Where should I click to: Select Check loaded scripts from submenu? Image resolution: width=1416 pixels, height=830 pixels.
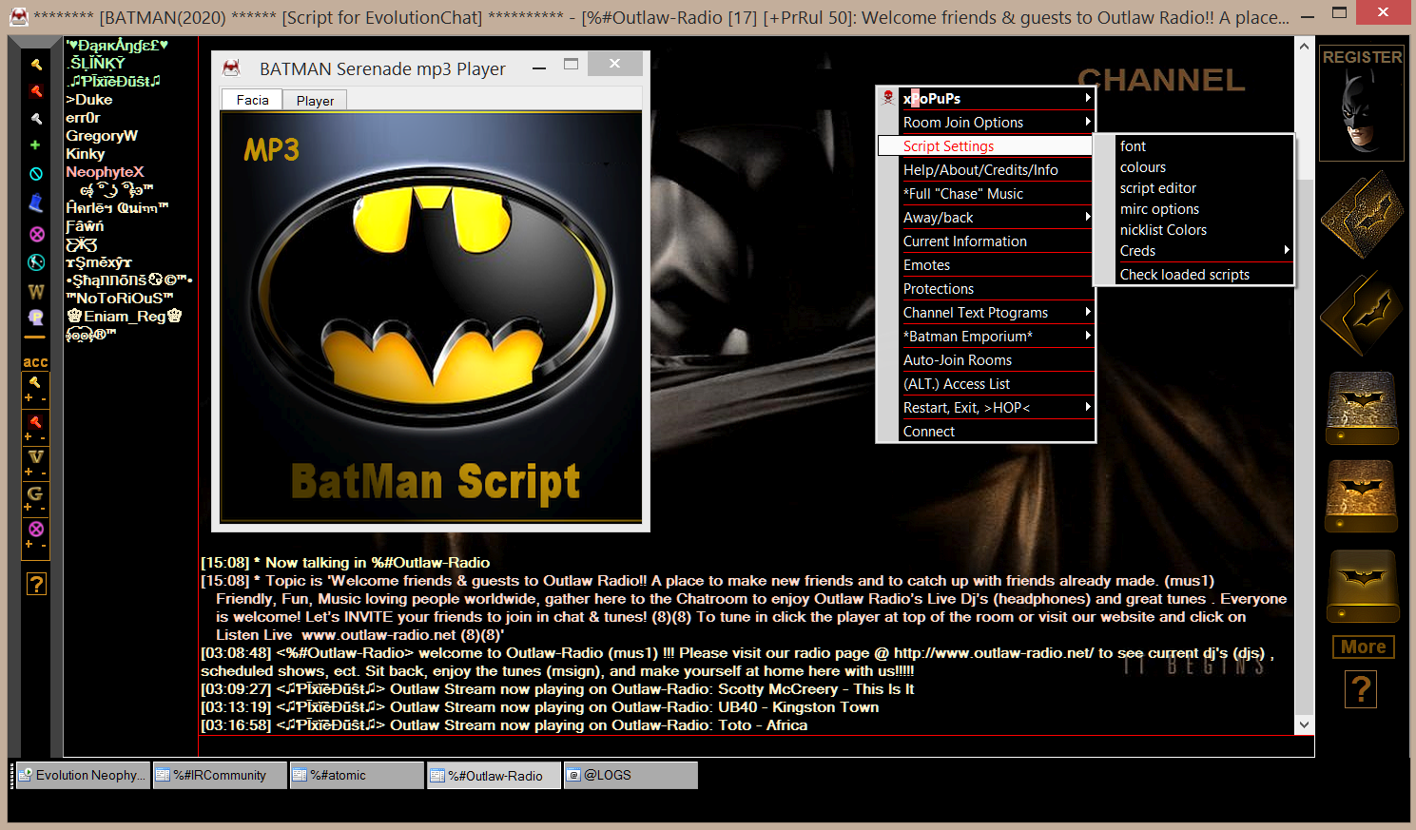pos(1184,275)
